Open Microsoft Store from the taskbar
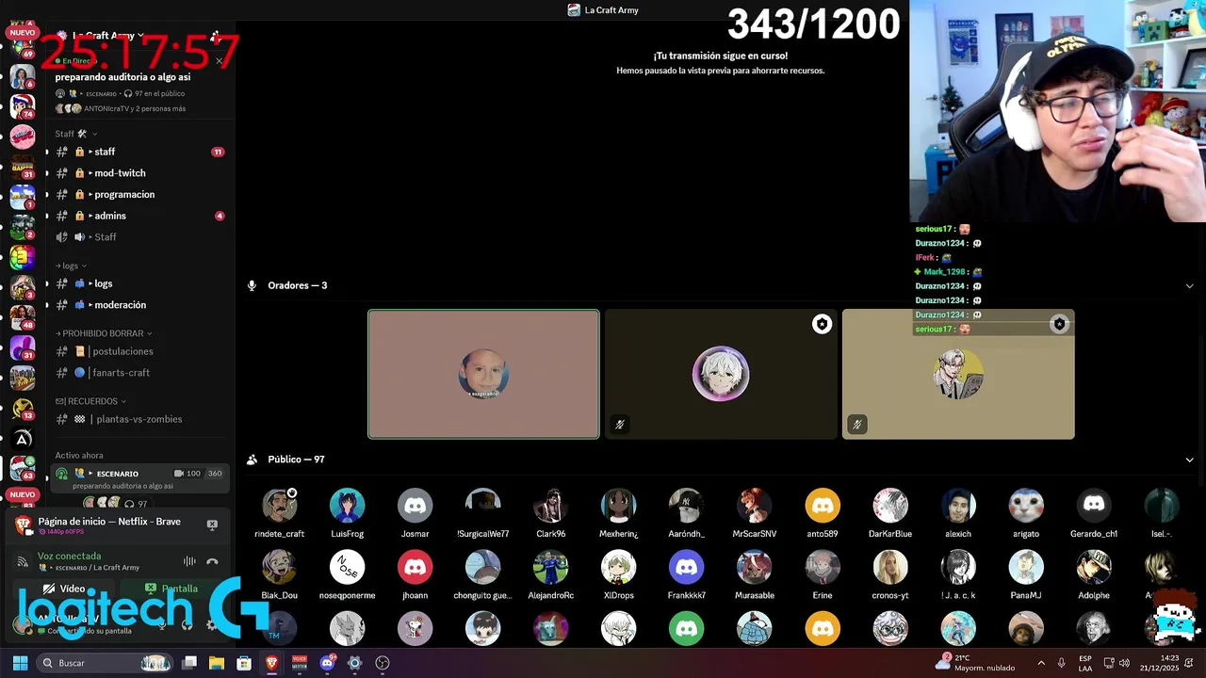Image resolution: width=1206 pixels, height=678 pixels. click(244, 663)
